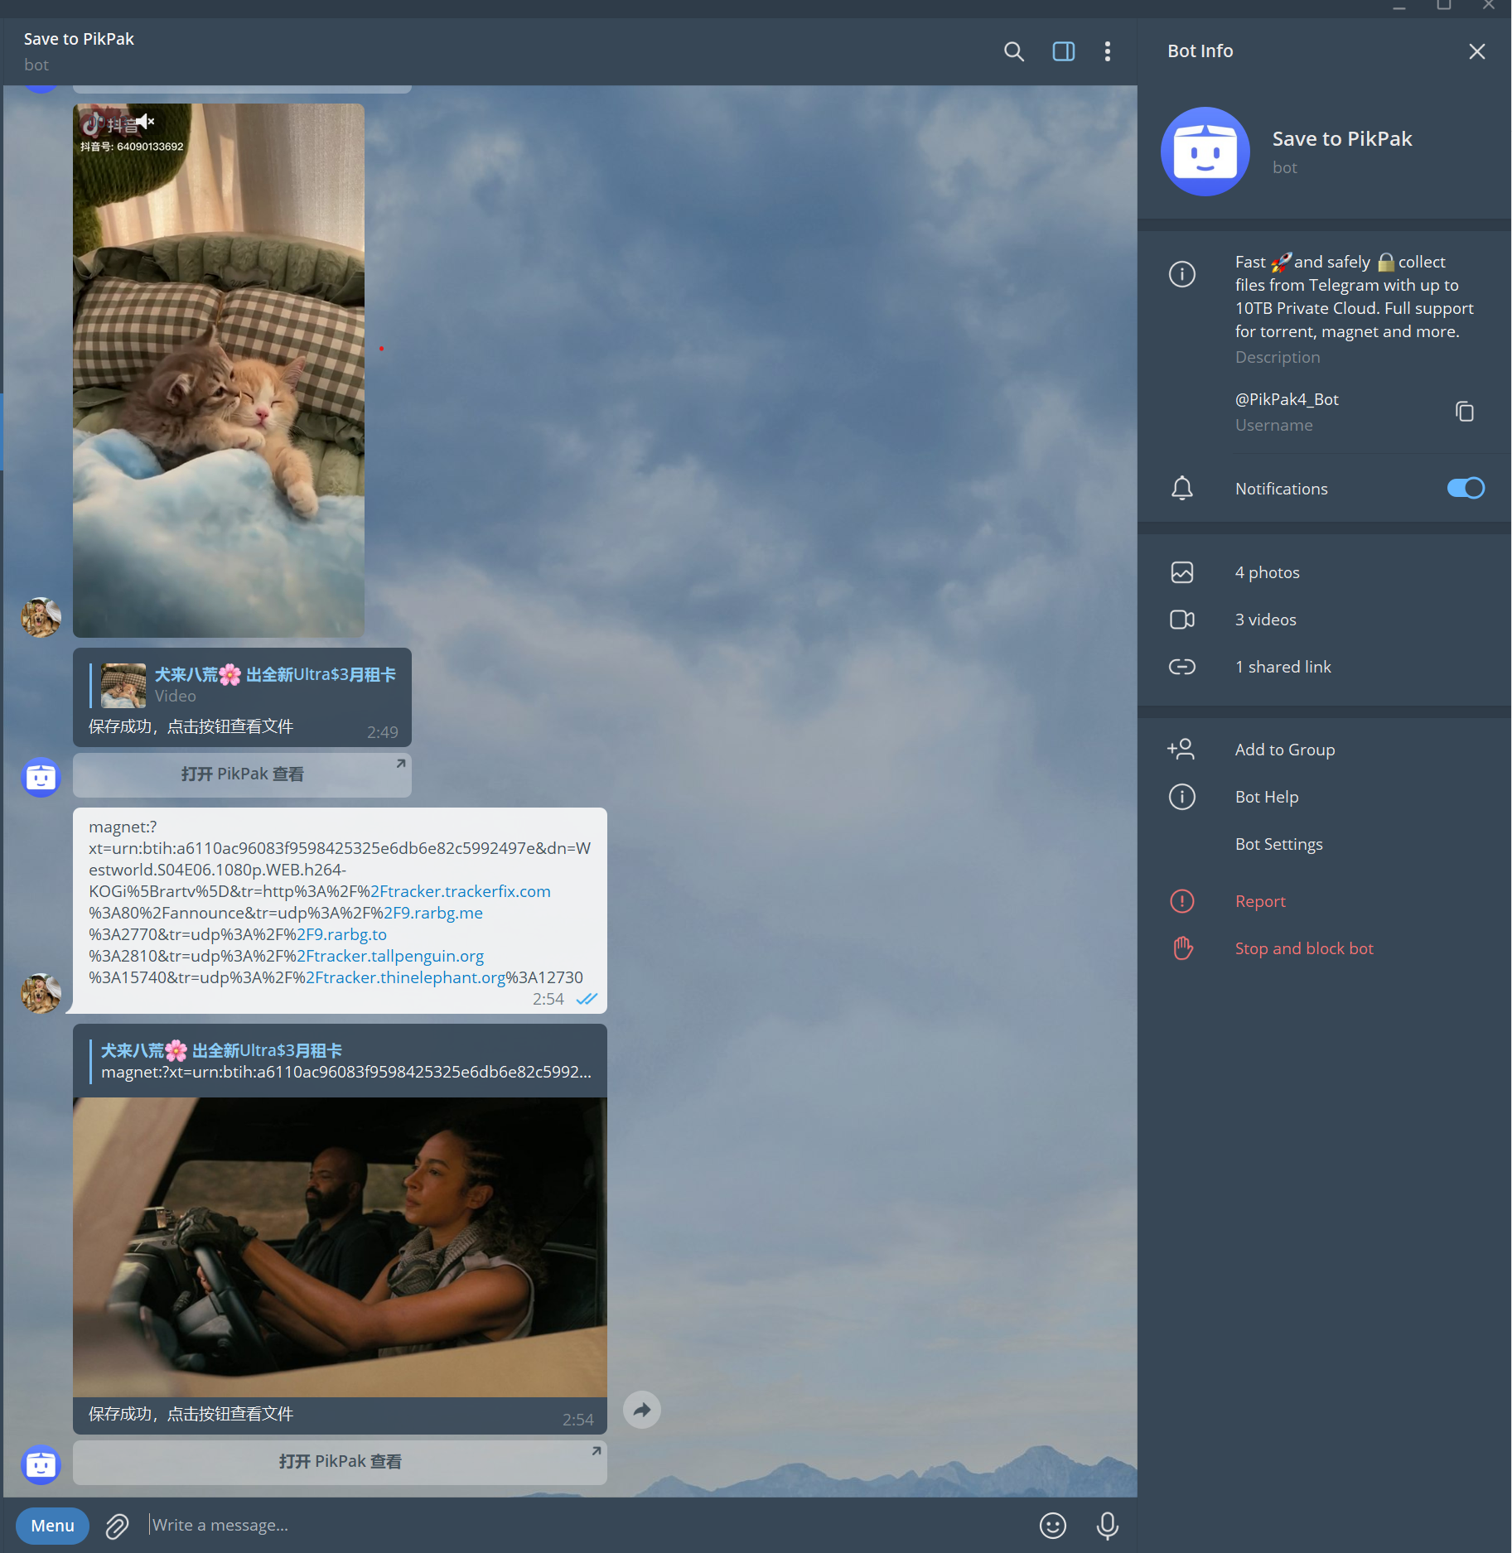Click the add-person icon for Add to Group

(1181, 749)
